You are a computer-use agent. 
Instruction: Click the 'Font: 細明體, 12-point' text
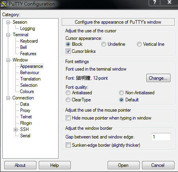pyautogui.click(x=87, y=78)
